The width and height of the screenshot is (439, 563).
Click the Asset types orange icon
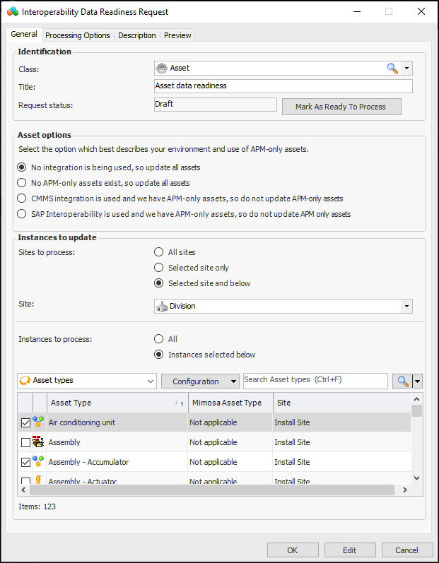pyautogui.click(x=25, y=381)
